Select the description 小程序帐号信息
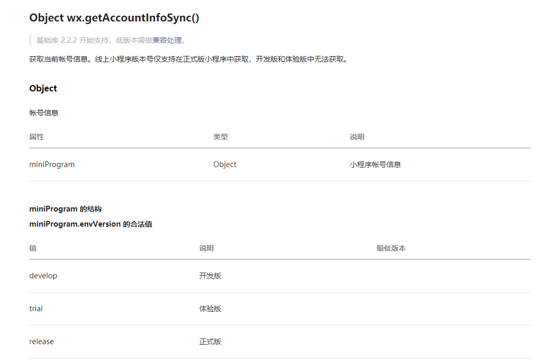 click(375, 165)
